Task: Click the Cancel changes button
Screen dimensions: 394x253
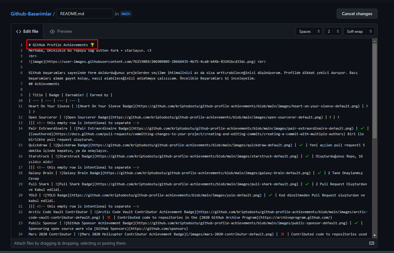Action: [x=357, y=14]
